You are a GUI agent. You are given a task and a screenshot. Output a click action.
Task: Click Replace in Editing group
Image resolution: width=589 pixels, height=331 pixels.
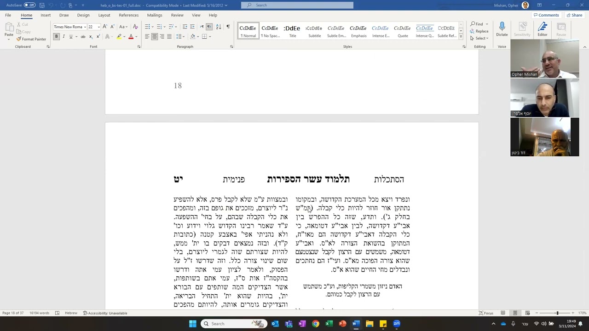tap(479, 31)
